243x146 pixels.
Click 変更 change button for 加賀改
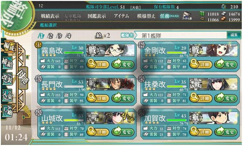point(226,132)
